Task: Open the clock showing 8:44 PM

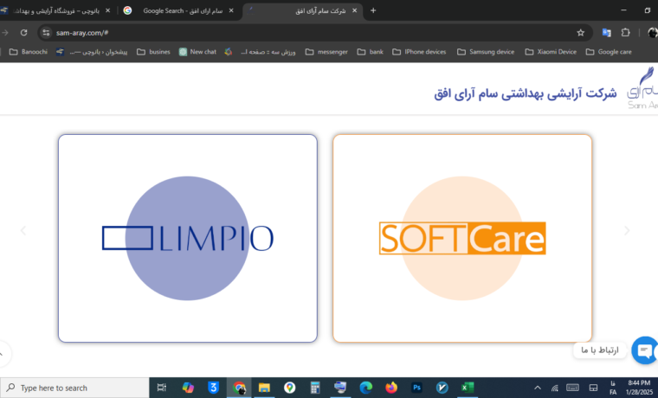Action: tap(640, 388)
